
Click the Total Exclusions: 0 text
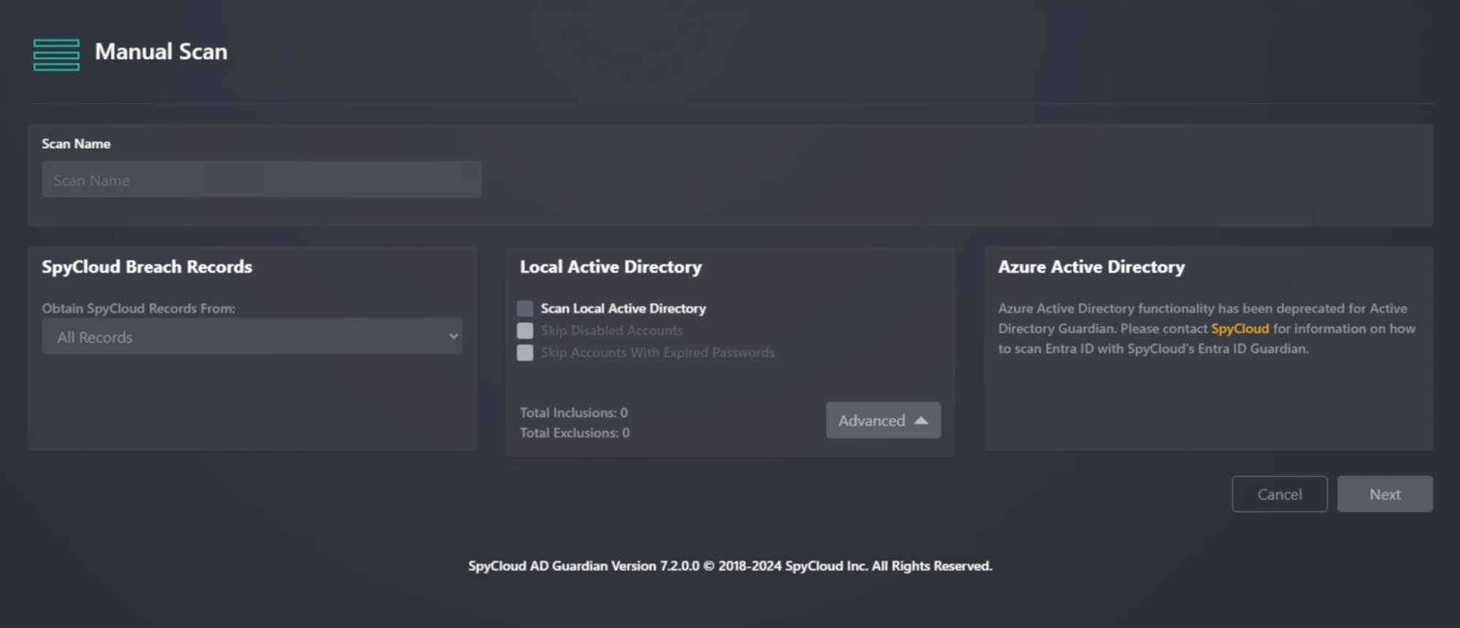575,433
